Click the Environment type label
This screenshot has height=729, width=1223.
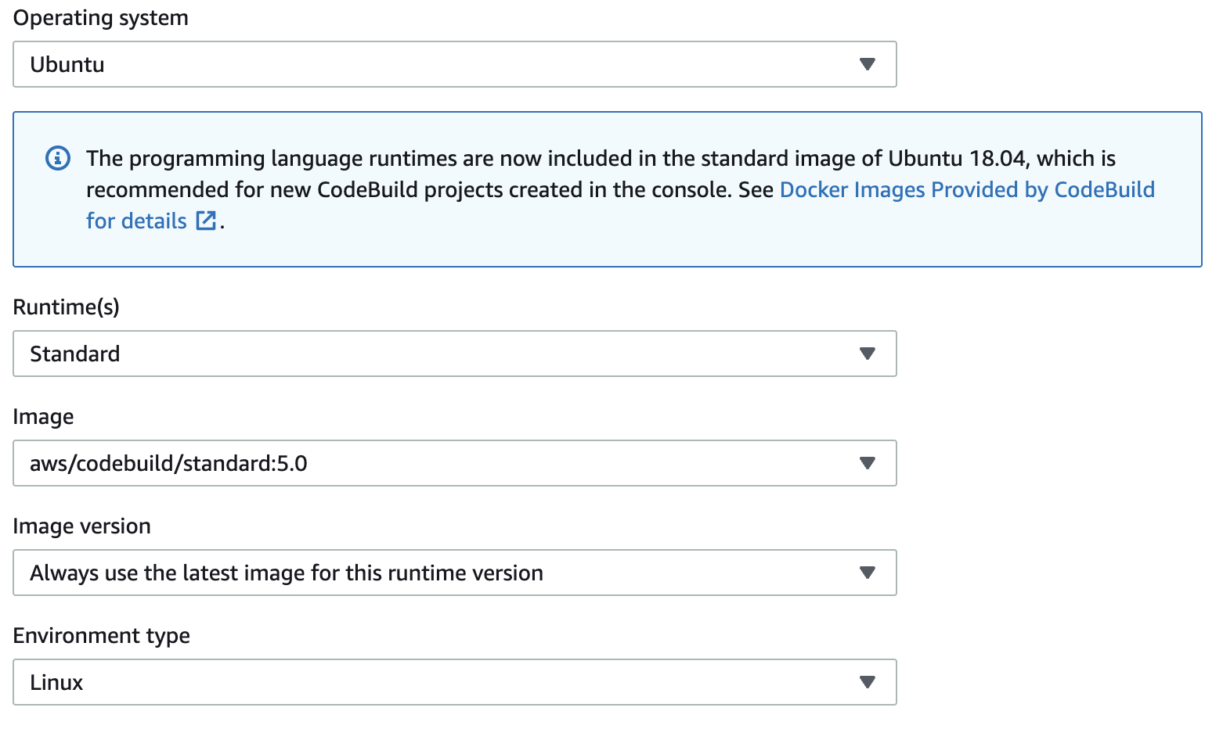pyautogui.click(x=102, y=636)
